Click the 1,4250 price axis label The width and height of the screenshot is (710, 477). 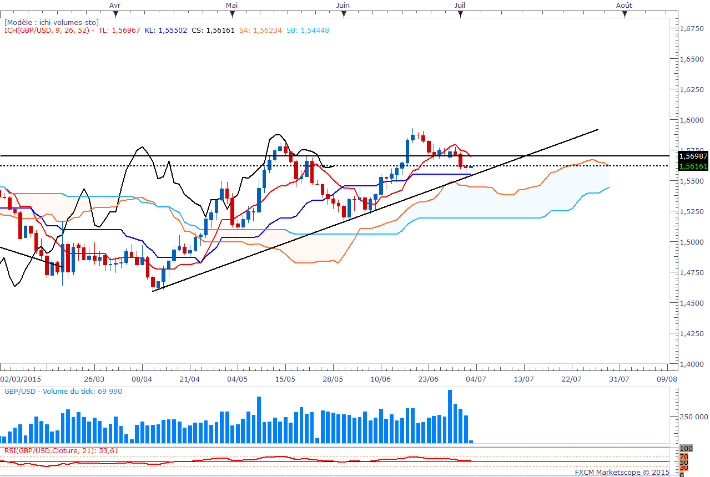[693, 333]
